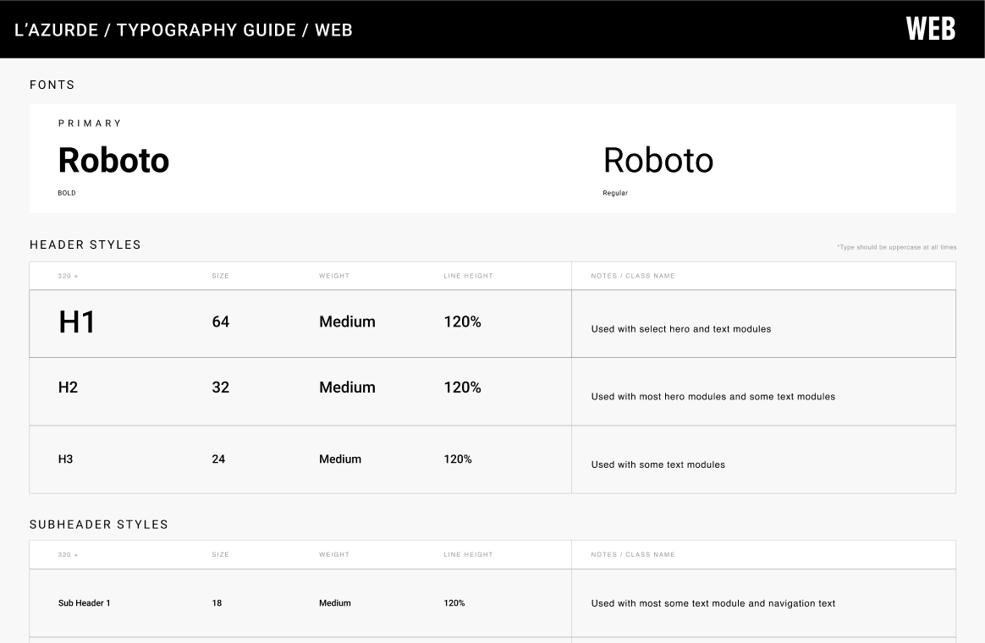The image size is (985, 643).
Task: Click the WEB badge in the top bar
Action: click(x=930, y=29)
